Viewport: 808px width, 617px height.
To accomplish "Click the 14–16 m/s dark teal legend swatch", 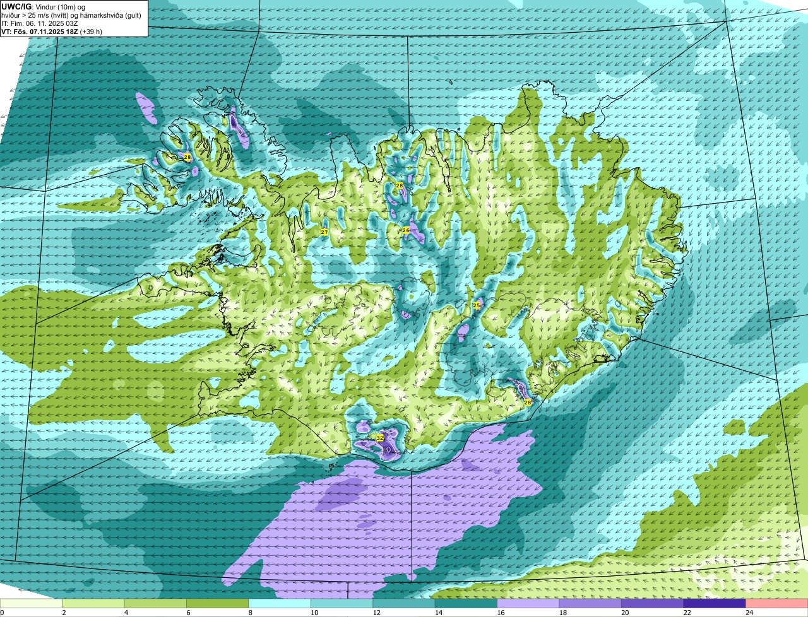I will [x=466, y=603].
